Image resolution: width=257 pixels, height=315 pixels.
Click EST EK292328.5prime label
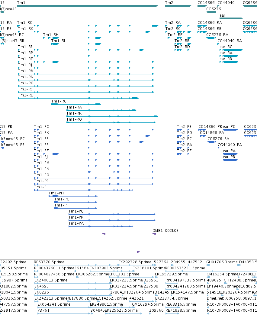[135, 262]
